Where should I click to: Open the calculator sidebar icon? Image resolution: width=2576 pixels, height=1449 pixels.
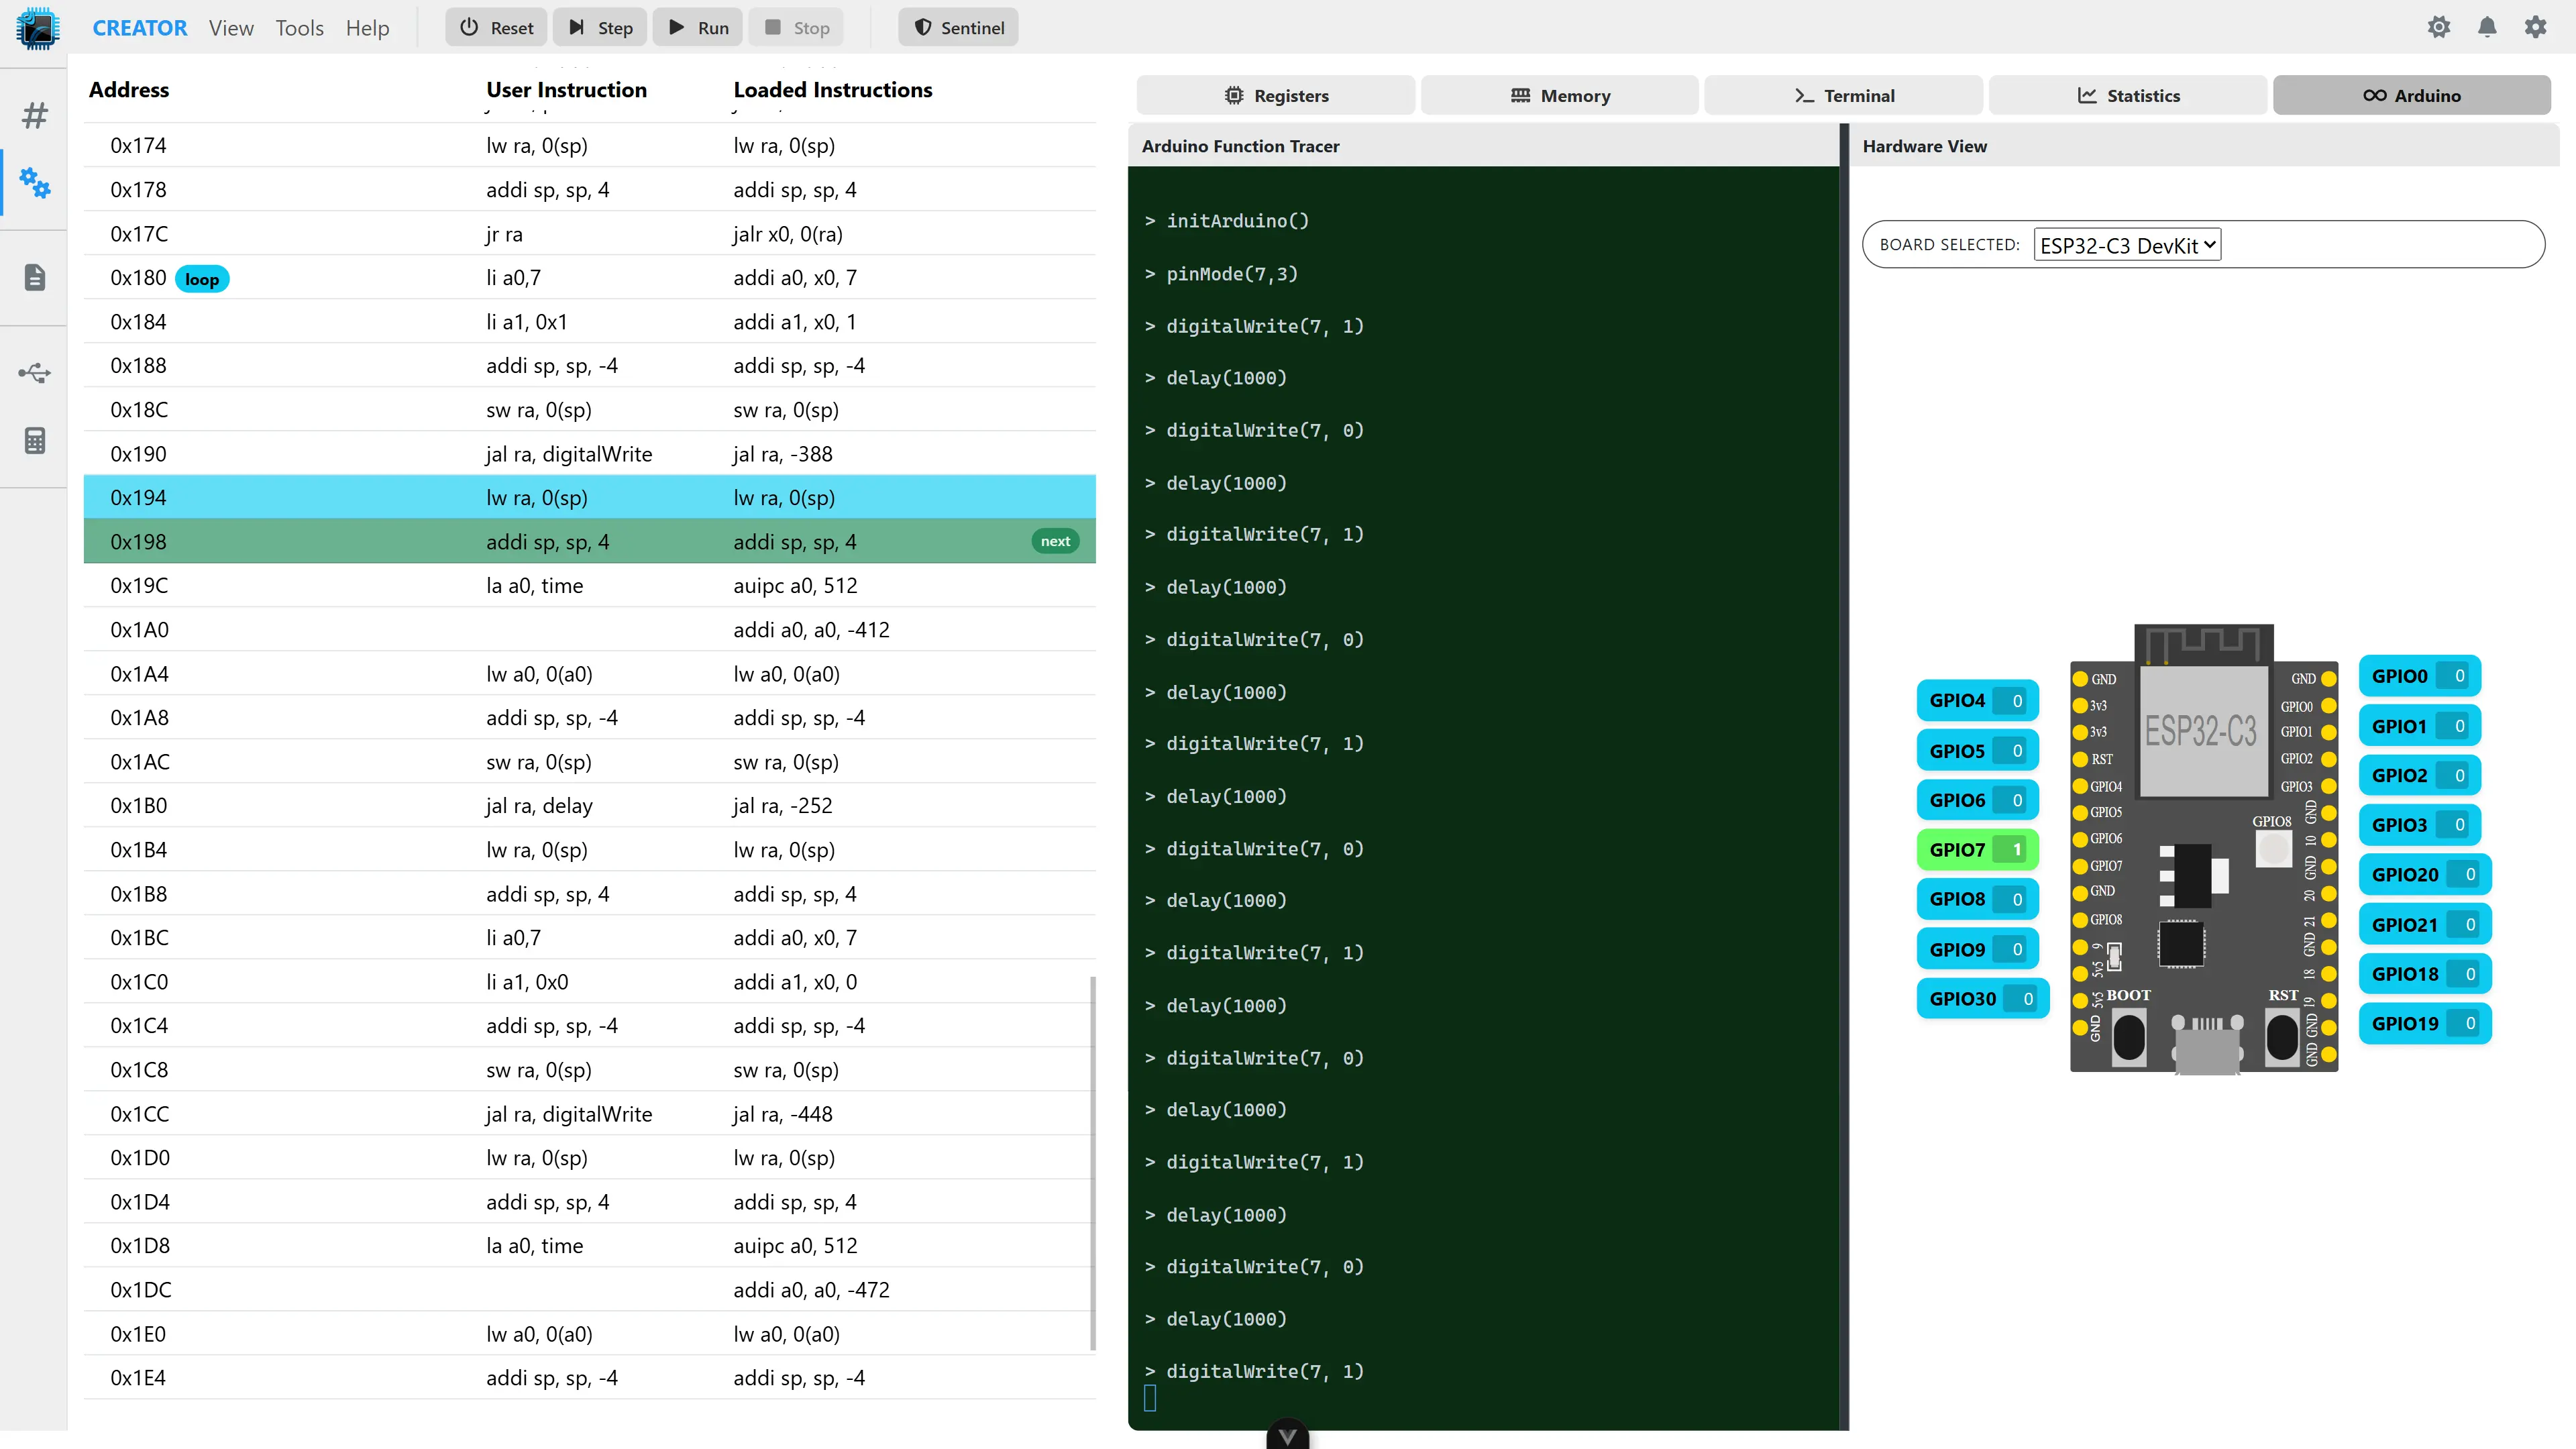tap(35, 440)
